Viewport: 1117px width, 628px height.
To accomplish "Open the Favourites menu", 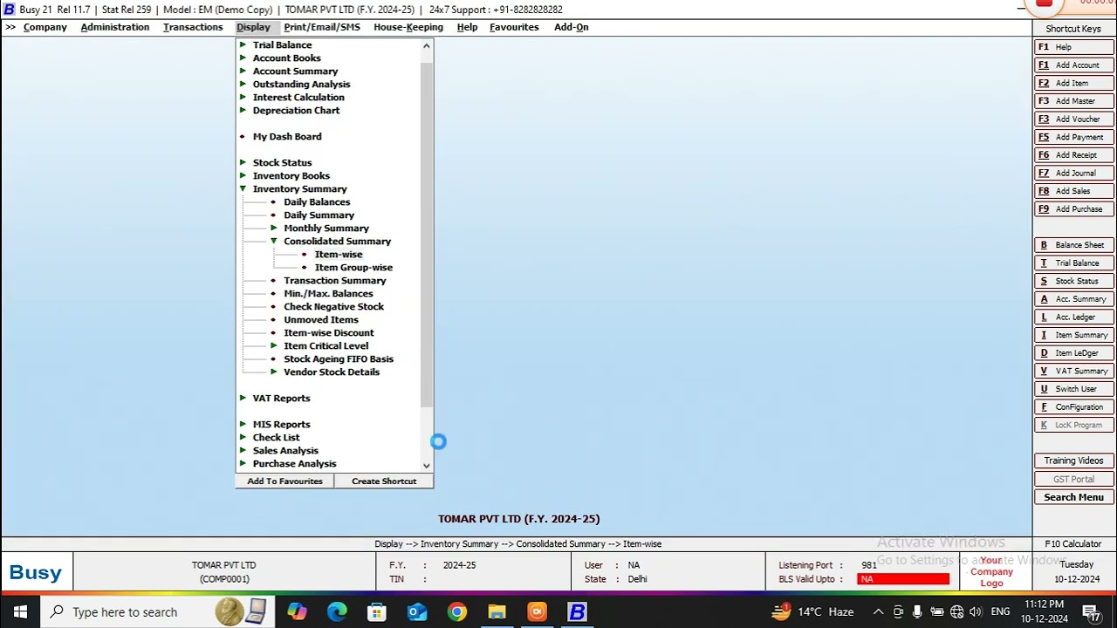I will pos(514,27).
